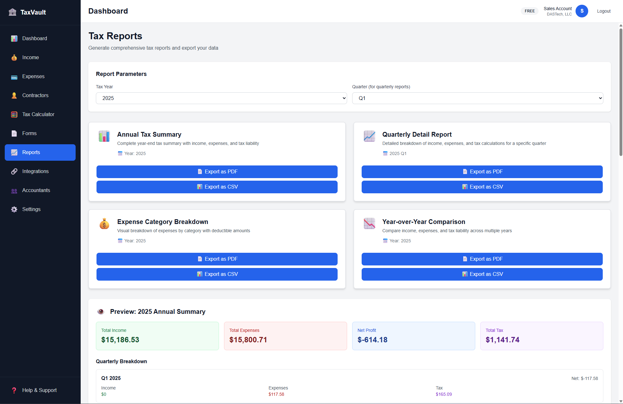Open the Tax Calculator icon

14,114
